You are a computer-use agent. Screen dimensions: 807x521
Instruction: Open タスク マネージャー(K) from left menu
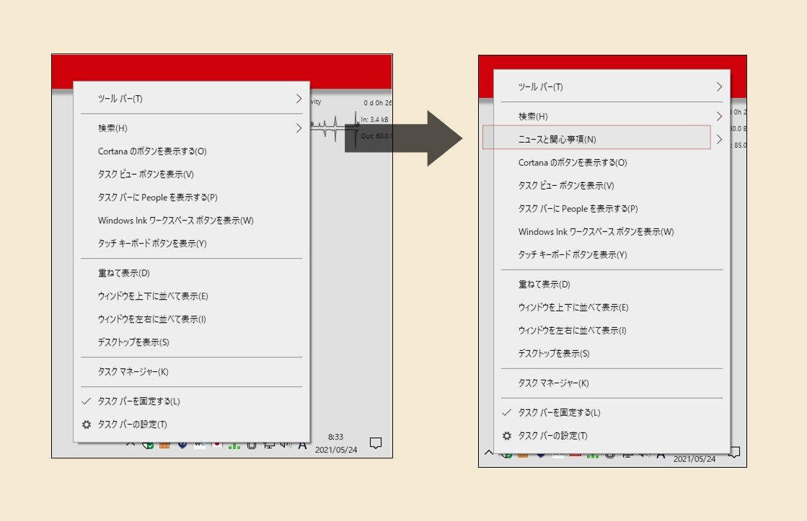pyautogui.click(x=191, y=372)
